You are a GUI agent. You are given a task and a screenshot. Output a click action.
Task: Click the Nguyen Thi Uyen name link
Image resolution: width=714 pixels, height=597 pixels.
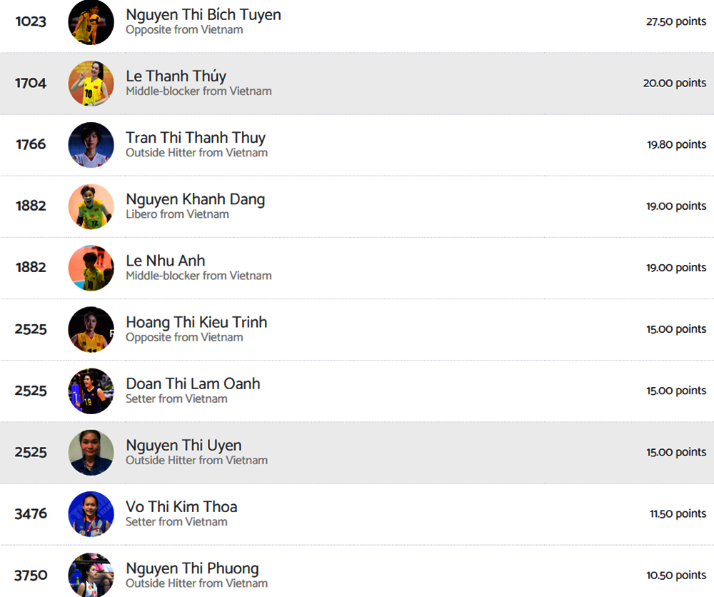tap(183, 445)
